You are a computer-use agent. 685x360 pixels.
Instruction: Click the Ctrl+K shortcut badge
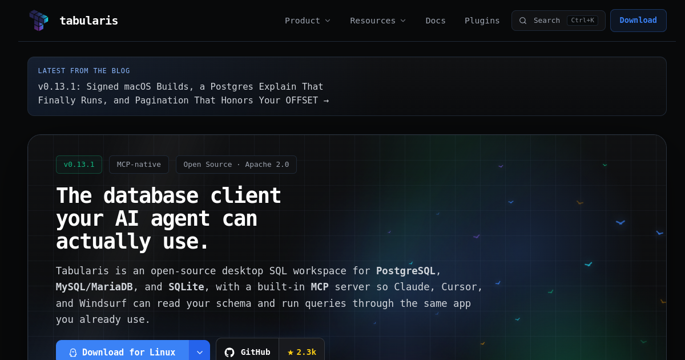coord(582,21)
